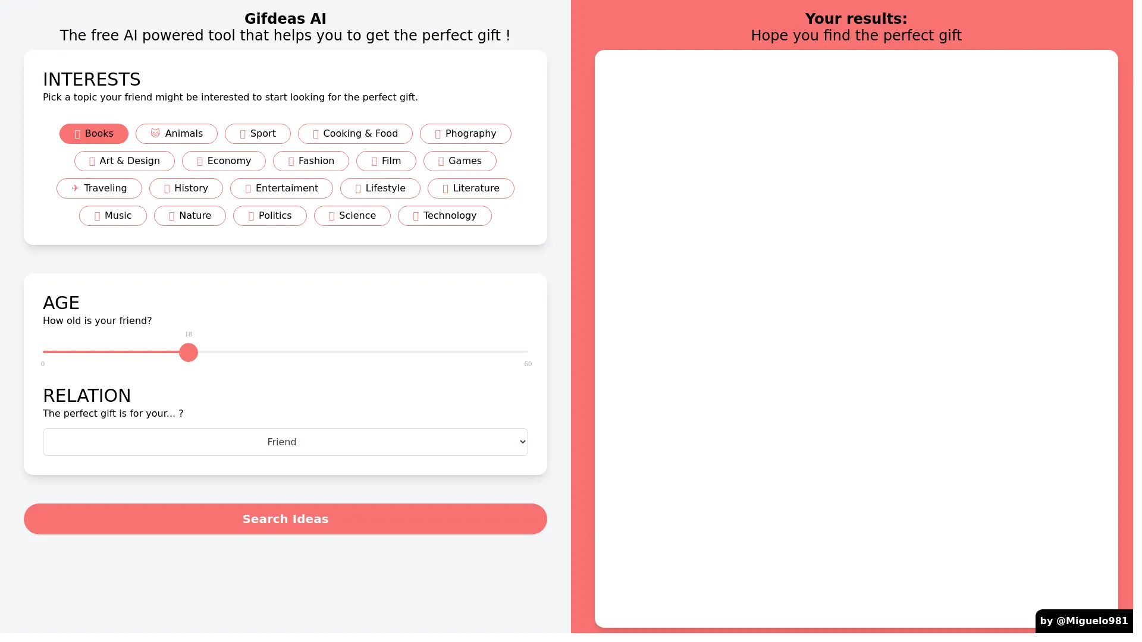Screen dimensions: 1142x642
Task: Select the Animals interest tag
Action: click(x=177, y=133)
